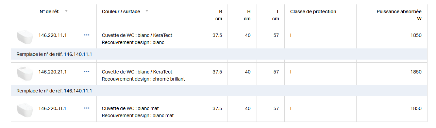Click the blanc mat color description
Screen dimensions: 436x128
pos(138,112)
